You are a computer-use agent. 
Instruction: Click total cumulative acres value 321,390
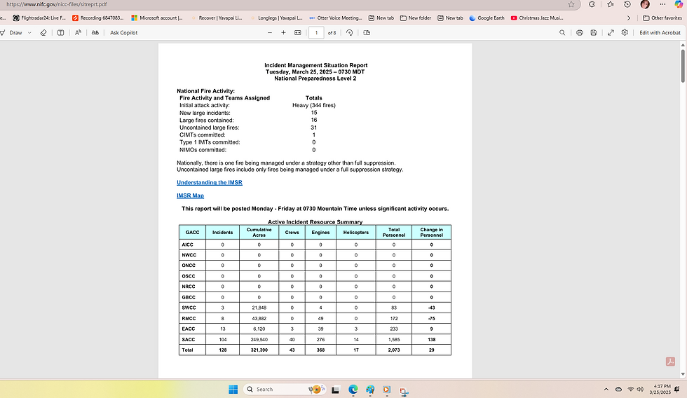pyautogui.click(x=259, y=350)
